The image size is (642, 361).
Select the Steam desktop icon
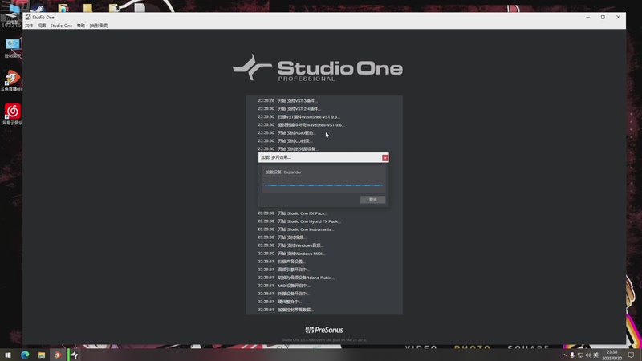coord(38,8)
